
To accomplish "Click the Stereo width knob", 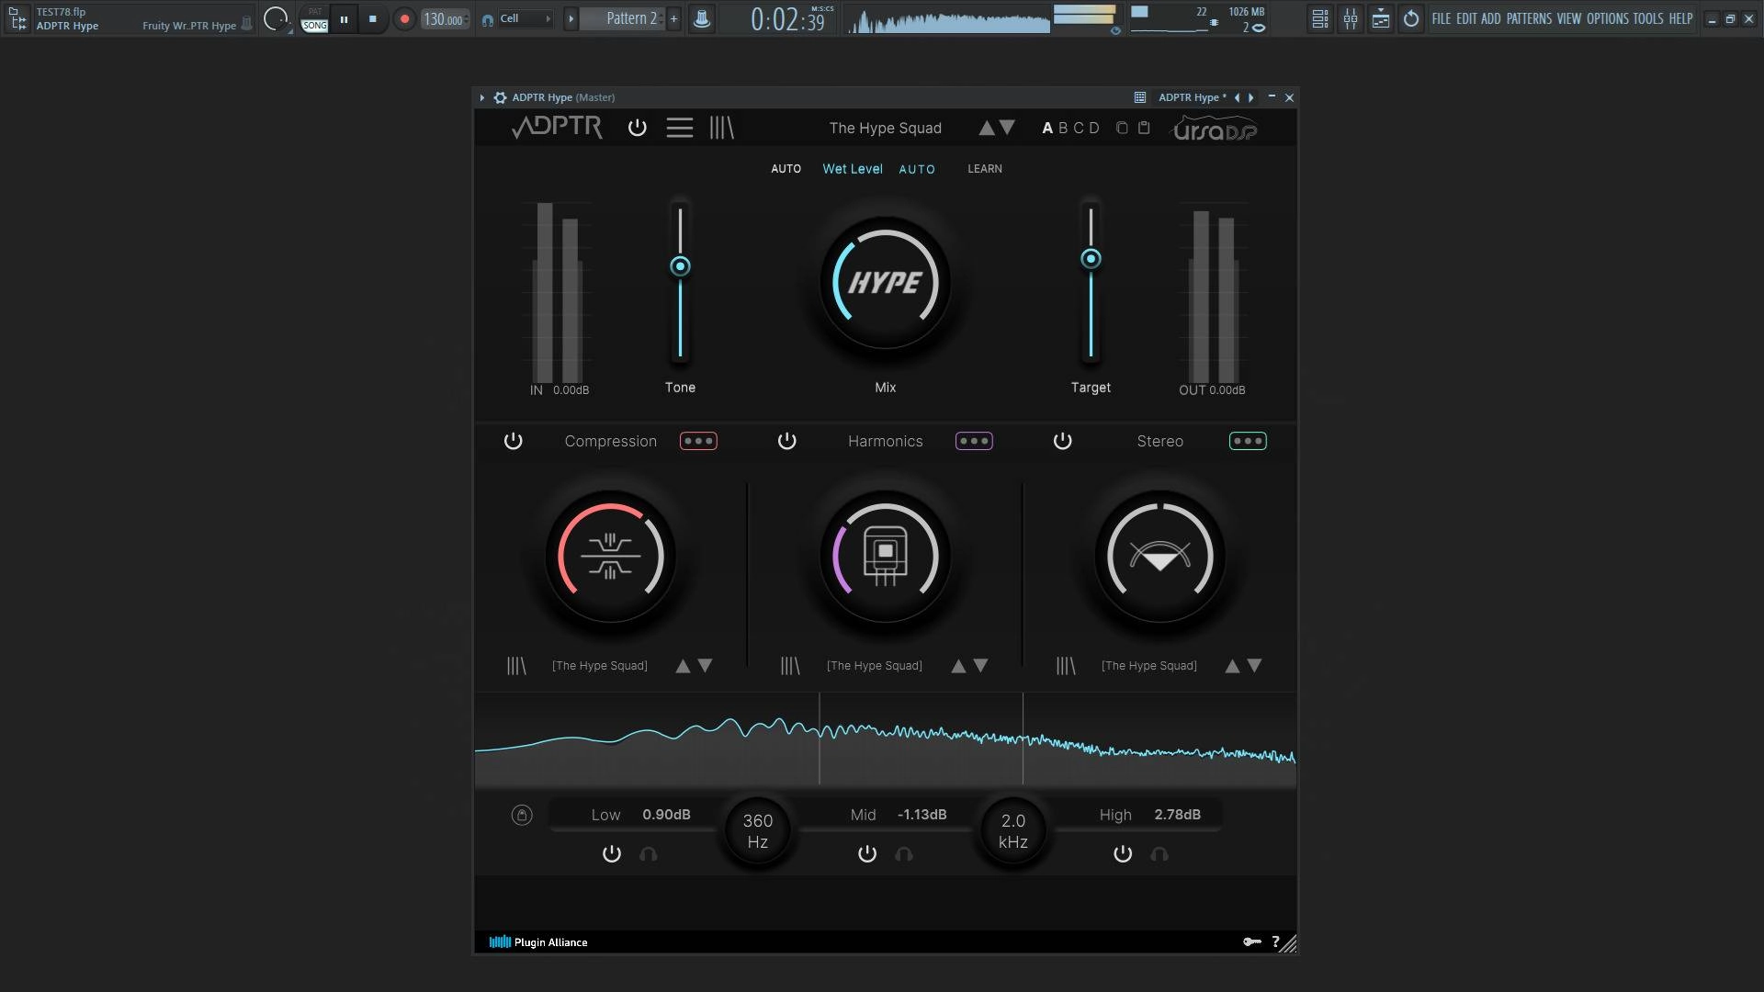I will [x=1160, y=557].
